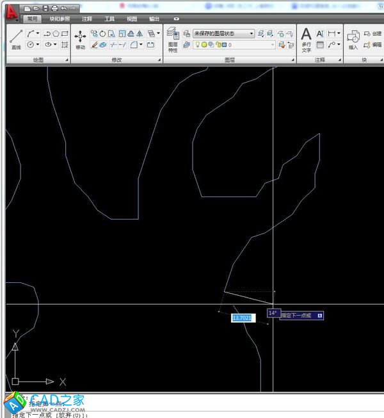Select the Line (直线) drawing tool
384x418 pixels.
click(16, 39)
